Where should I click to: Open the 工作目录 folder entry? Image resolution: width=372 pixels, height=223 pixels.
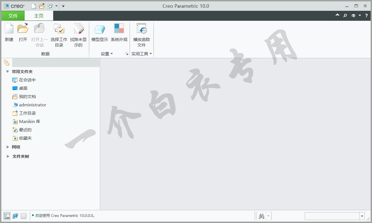[24, 113]
